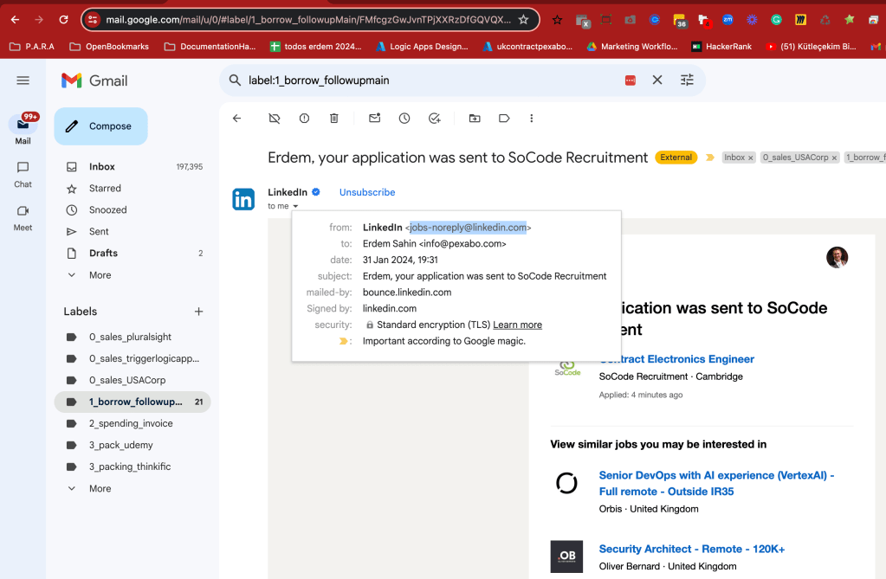Open the Mail section in sidebar
Image resolution: width=886 pixels, height=579 pixels.
pos(23,129)
